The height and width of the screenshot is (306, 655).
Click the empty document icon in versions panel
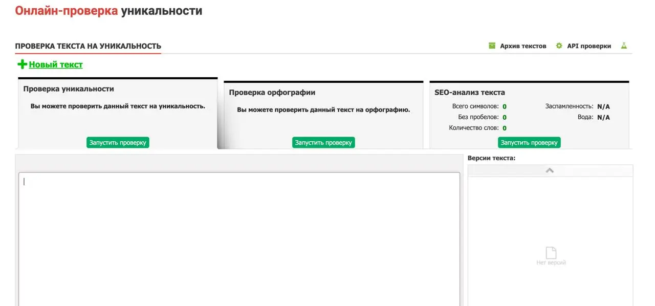click(x=551, y=253)
